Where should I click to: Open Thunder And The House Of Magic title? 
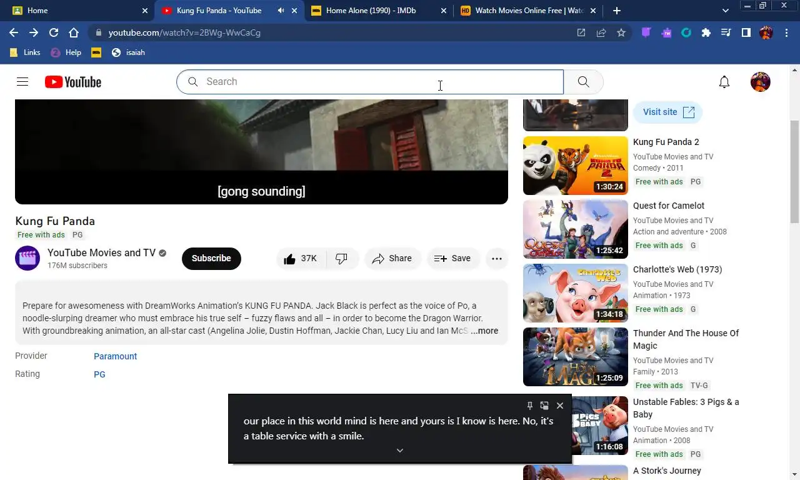pos(686,339)
